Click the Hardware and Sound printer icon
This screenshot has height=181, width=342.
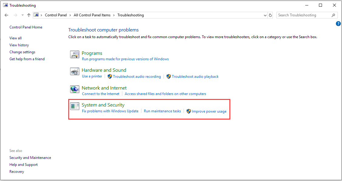click(x=75, y=71)
